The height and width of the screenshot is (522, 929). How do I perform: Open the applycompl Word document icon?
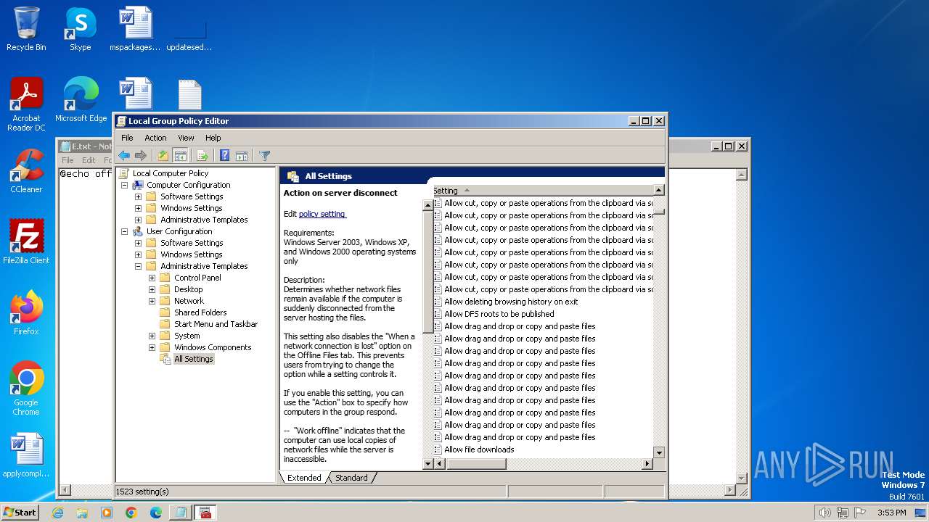point(26,455)
